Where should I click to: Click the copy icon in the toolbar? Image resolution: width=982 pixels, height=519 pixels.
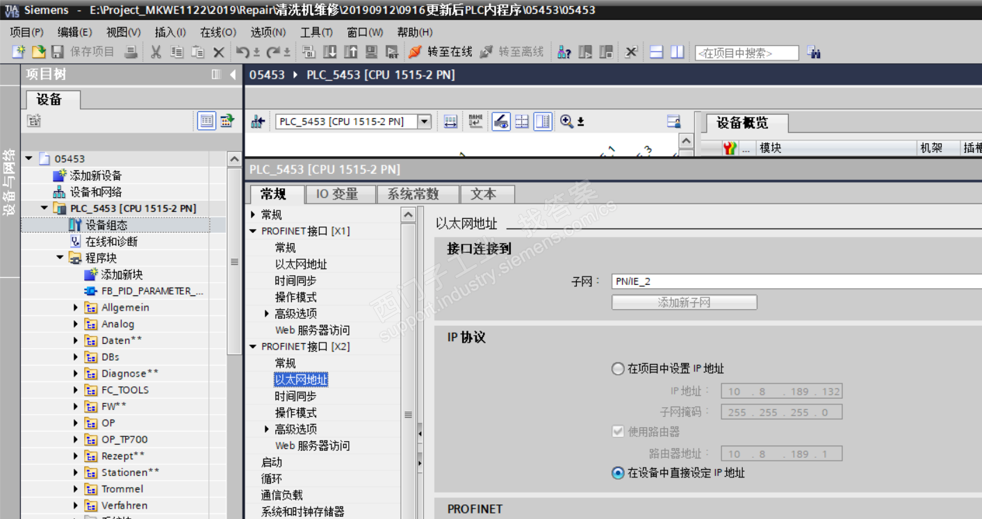[177, 52]
